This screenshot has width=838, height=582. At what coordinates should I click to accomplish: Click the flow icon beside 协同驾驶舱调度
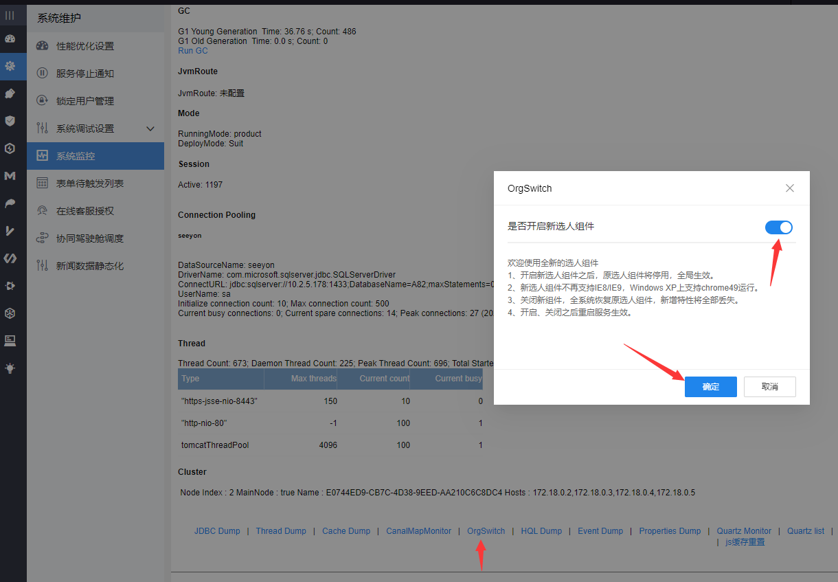[x=43, y=238]
